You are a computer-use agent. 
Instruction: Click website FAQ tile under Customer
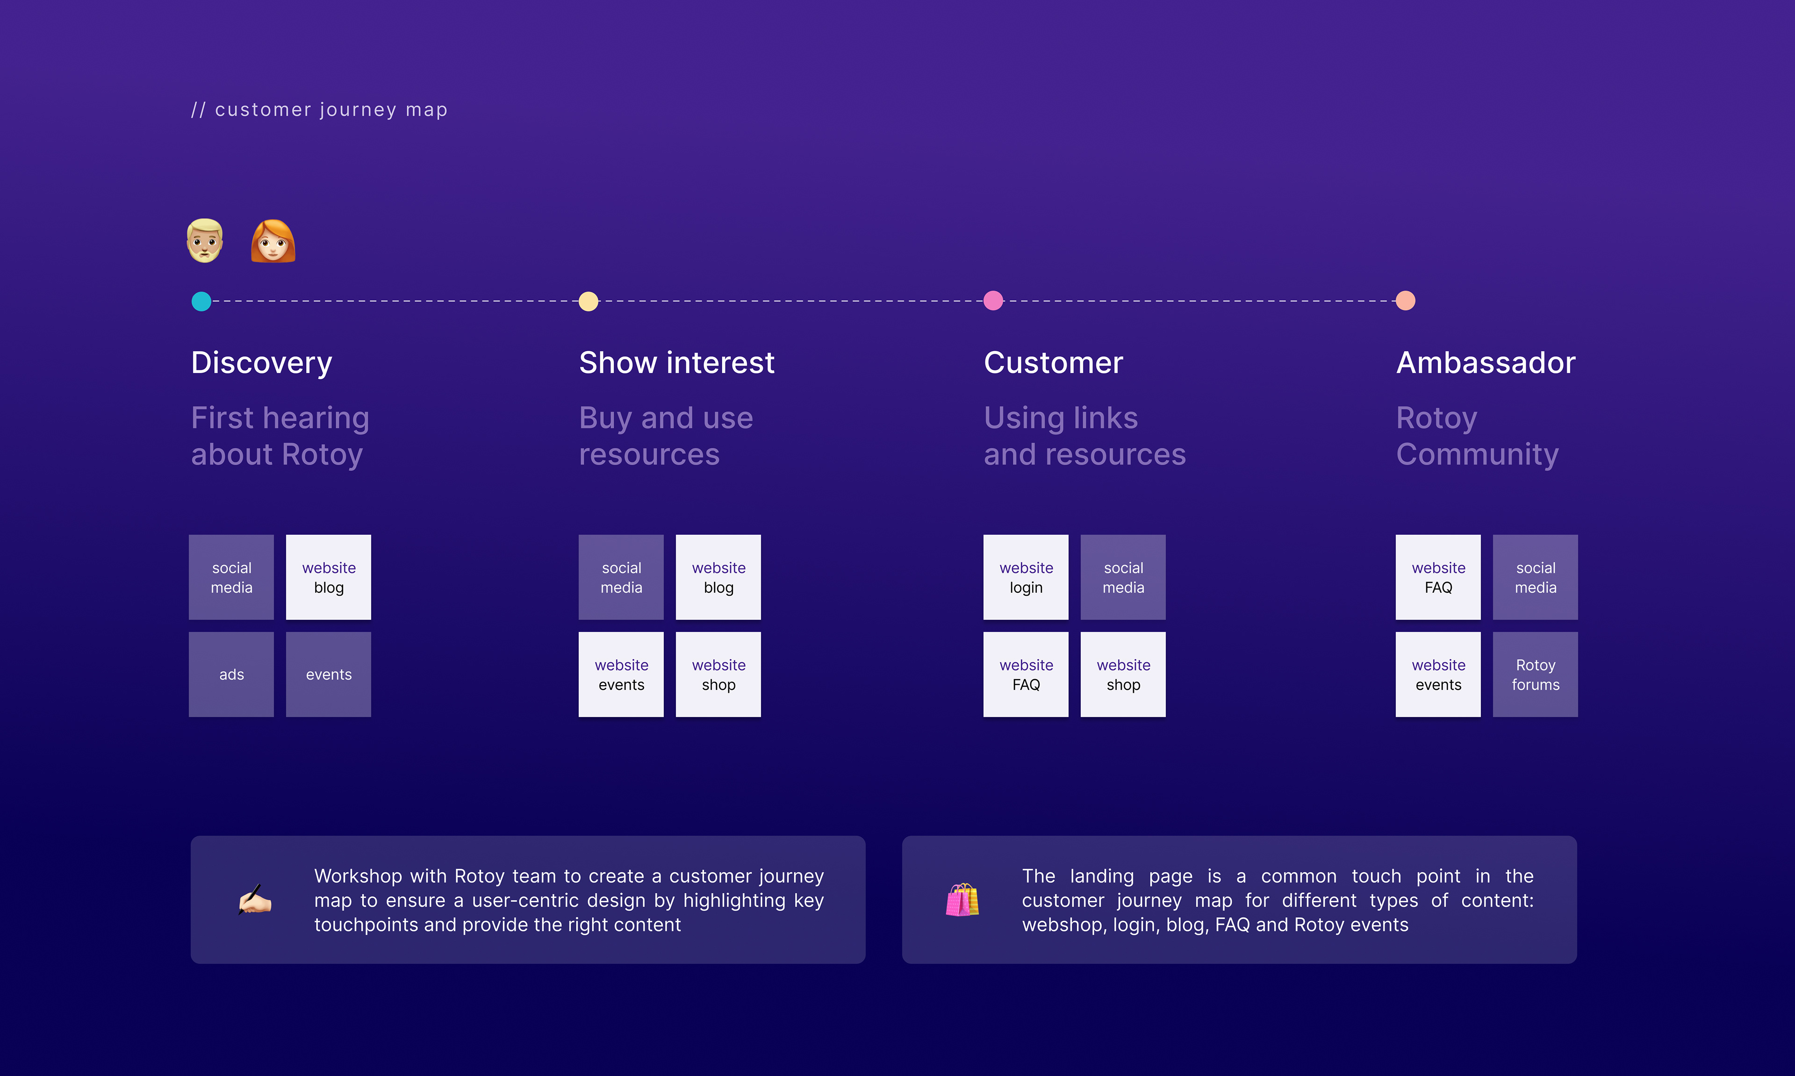(x=1026, y=674)
